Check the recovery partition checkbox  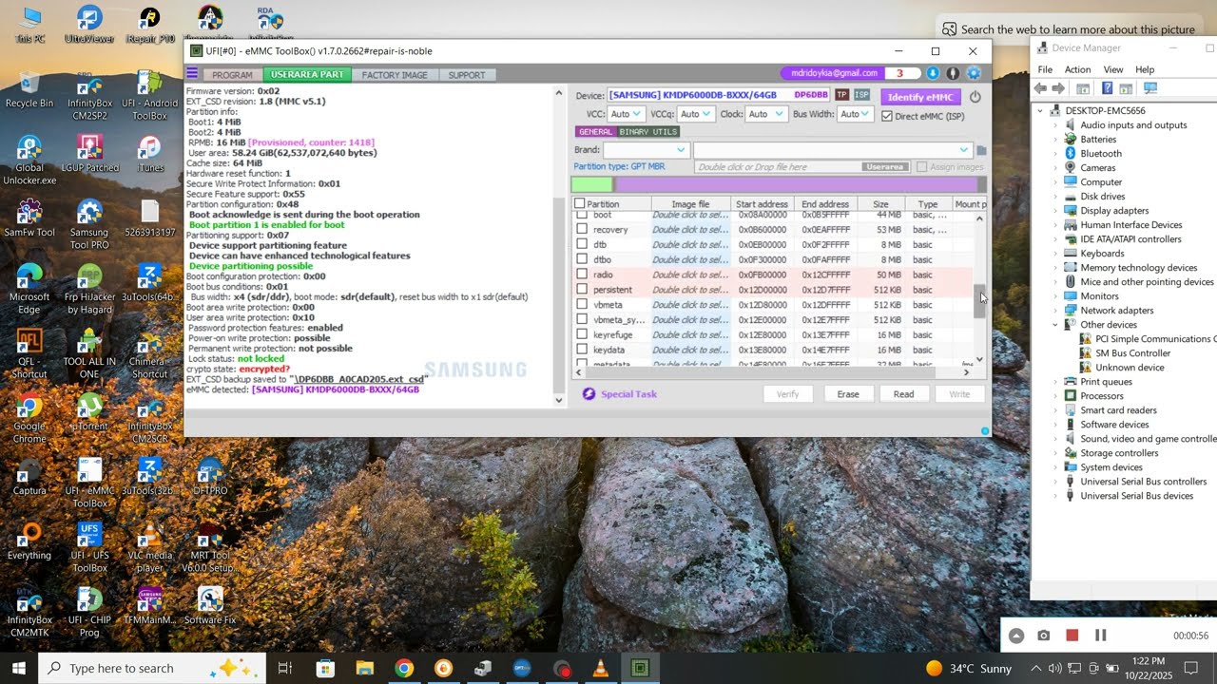click(582, 230)
